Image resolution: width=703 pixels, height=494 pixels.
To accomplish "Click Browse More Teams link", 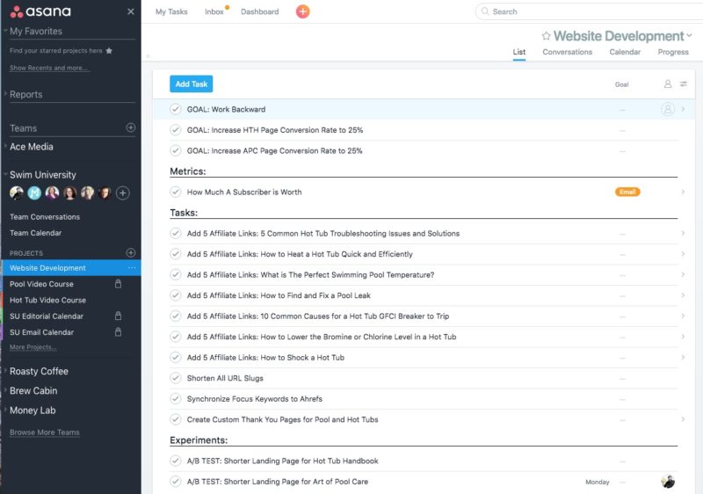I will pyautogui.click(x=45, y=432).
